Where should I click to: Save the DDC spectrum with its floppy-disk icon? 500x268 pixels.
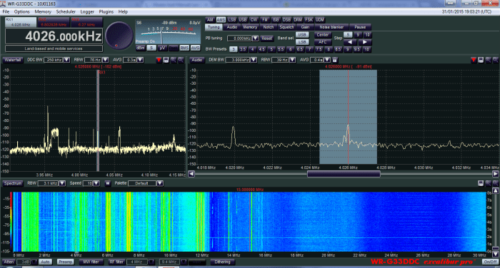click(166, 60)
